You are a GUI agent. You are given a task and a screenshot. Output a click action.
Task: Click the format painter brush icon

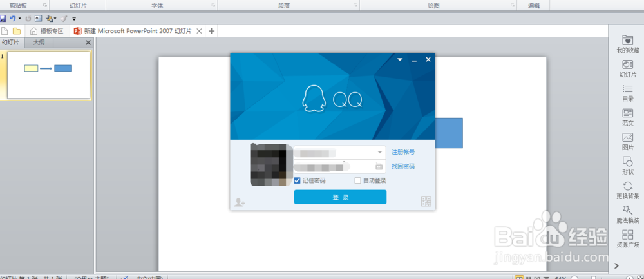[63, 19]
